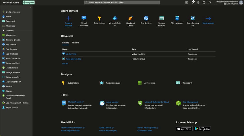Screen dimensions: 244x136
Task: Open the App Services icon in Azure services
Action: pos(146,18)
